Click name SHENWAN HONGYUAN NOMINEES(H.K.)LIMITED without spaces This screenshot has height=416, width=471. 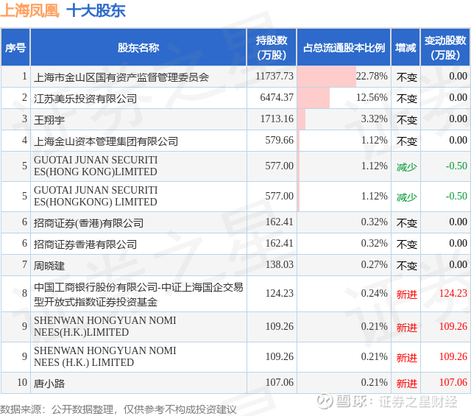tap(105, 326)
